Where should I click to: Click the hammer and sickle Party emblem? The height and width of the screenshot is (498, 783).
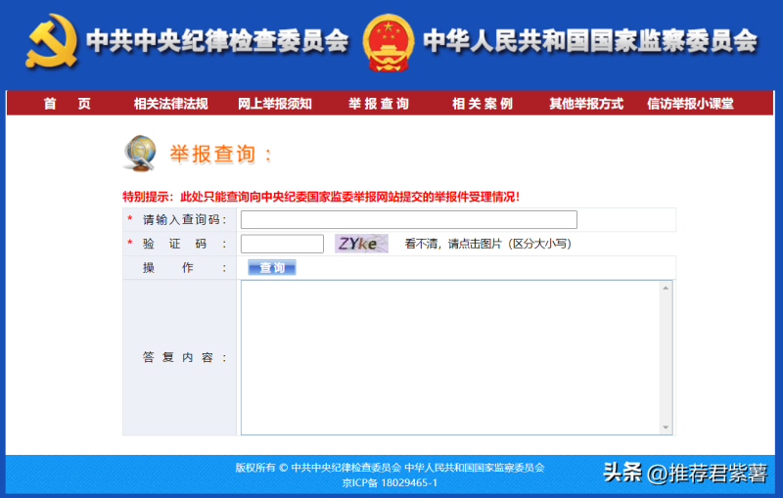point(52,41)
